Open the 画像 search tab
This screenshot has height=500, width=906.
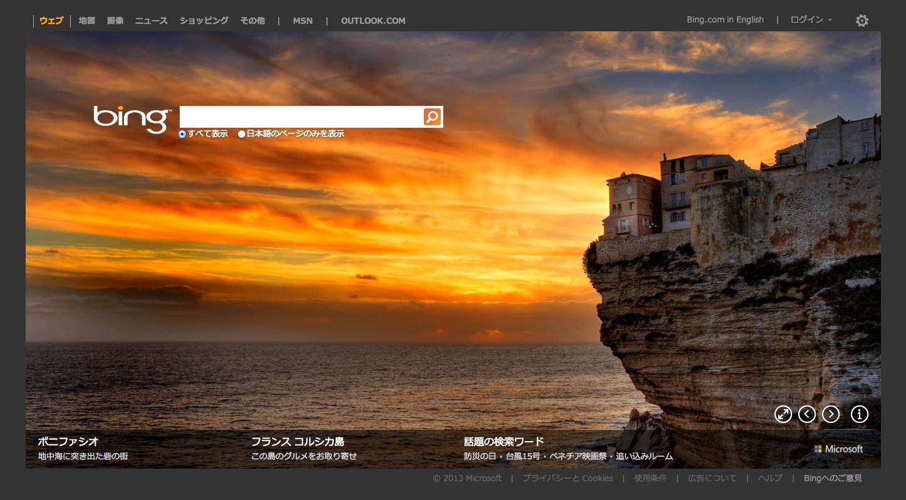click(x=115, y=21)
